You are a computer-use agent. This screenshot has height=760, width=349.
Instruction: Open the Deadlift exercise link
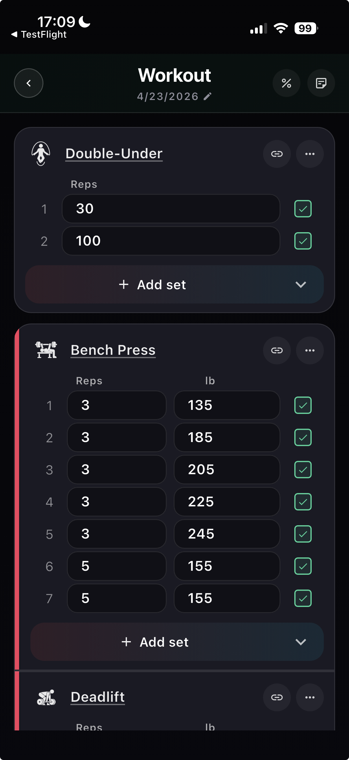point(98,697)
